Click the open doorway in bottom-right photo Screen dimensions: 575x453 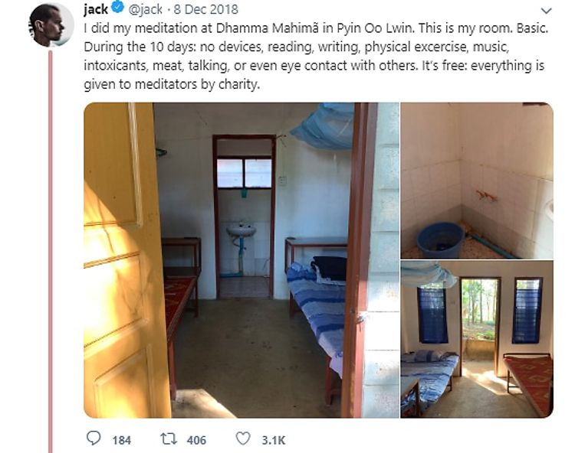479,327
